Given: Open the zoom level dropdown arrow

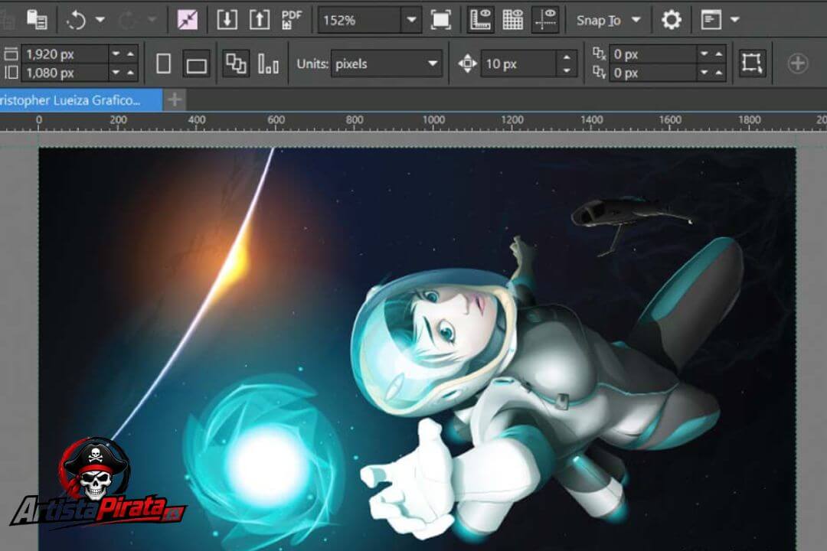Looking at the screenshot, I should coord(411,21).
